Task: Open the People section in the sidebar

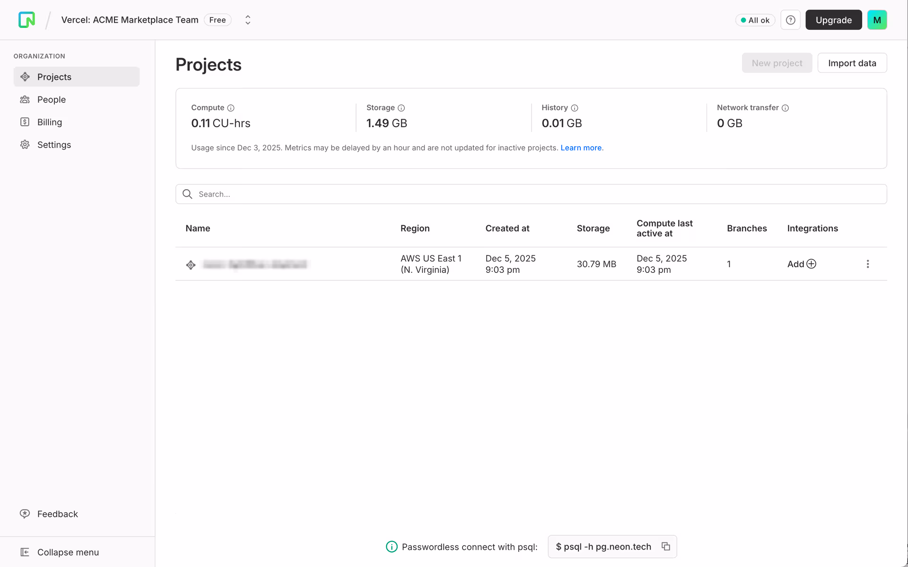Action: tap(52, 99)
